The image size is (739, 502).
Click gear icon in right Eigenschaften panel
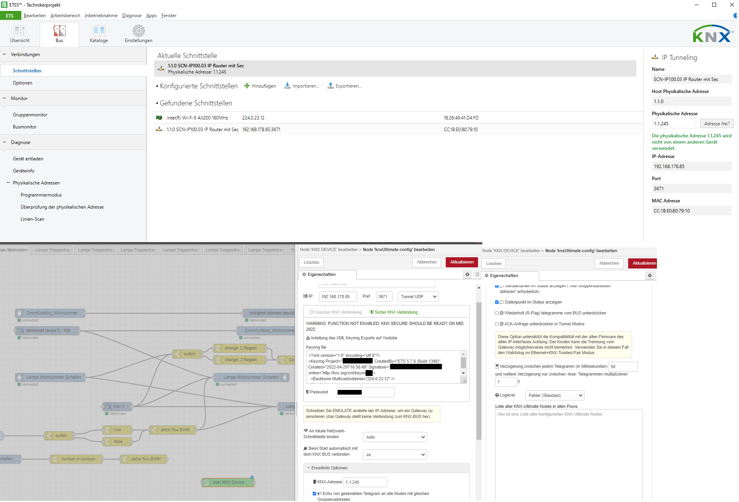(x=650, y=276)
